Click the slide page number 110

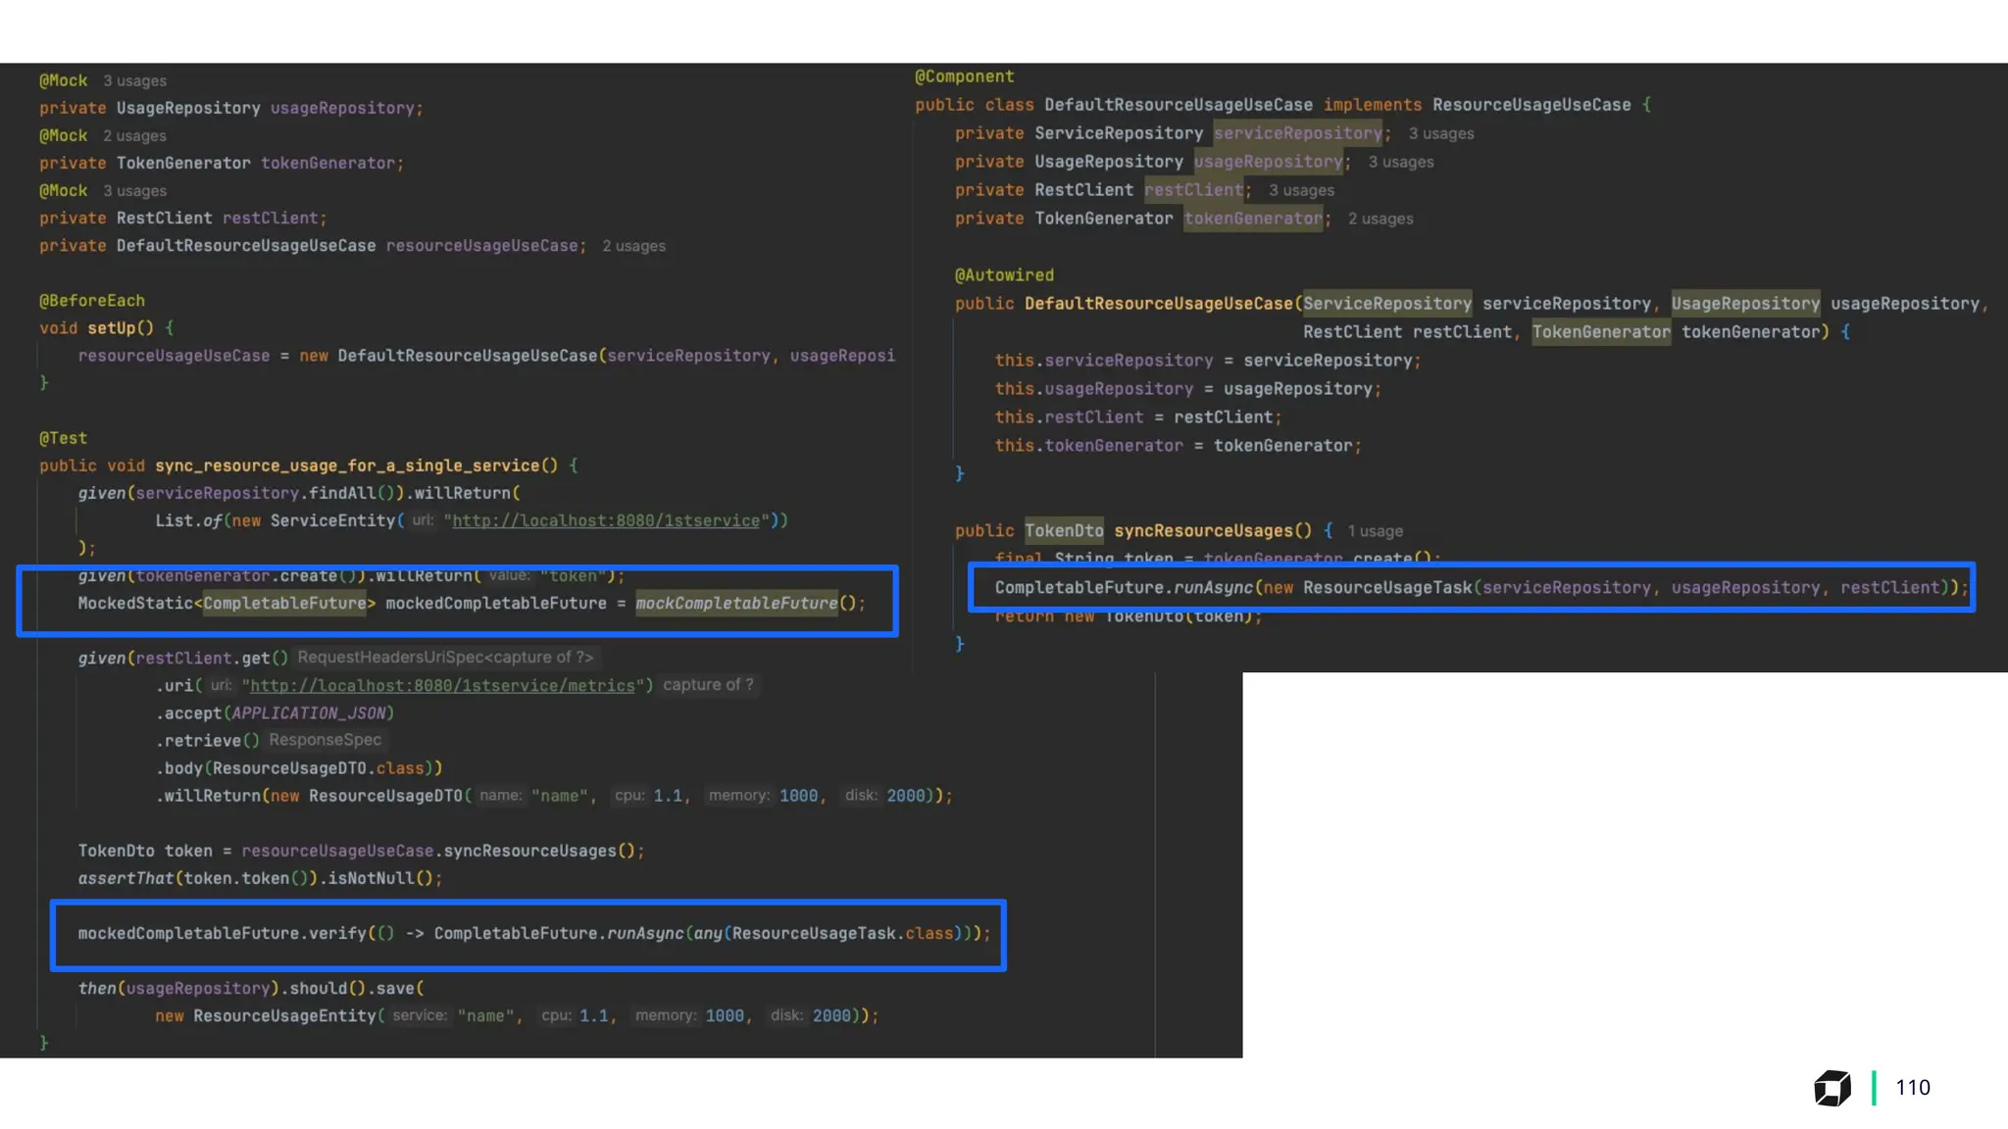point(1912,1088)
